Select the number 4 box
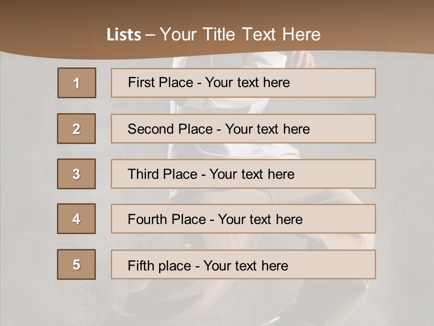The height and width of the screenshot is (326, 434). coord(76,219)
